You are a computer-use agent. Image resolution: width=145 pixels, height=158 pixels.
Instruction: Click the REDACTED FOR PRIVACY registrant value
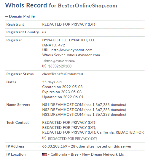pyautogui.click(x=68, y=24)
